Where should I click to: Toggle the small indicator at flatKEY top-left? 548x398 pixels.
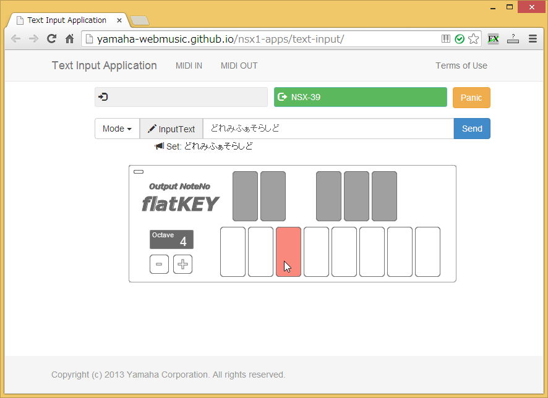[139, 172]
